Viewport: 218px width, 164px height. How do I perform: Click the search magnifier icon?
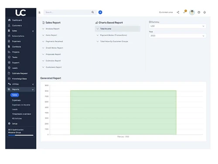[x=92, y=12]
